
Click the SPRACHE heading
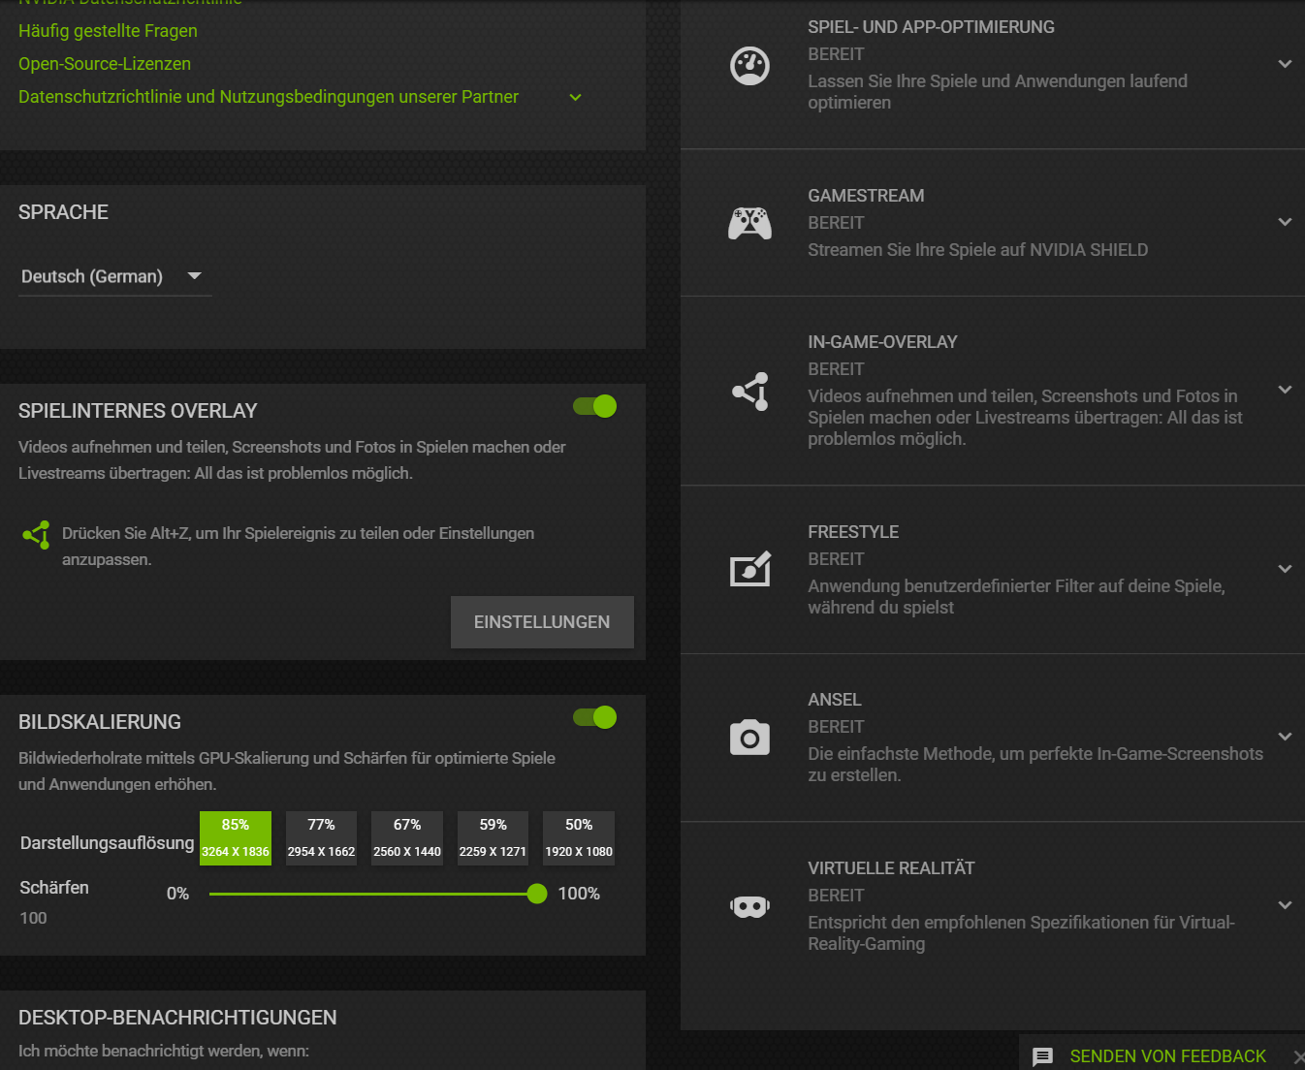63,212
